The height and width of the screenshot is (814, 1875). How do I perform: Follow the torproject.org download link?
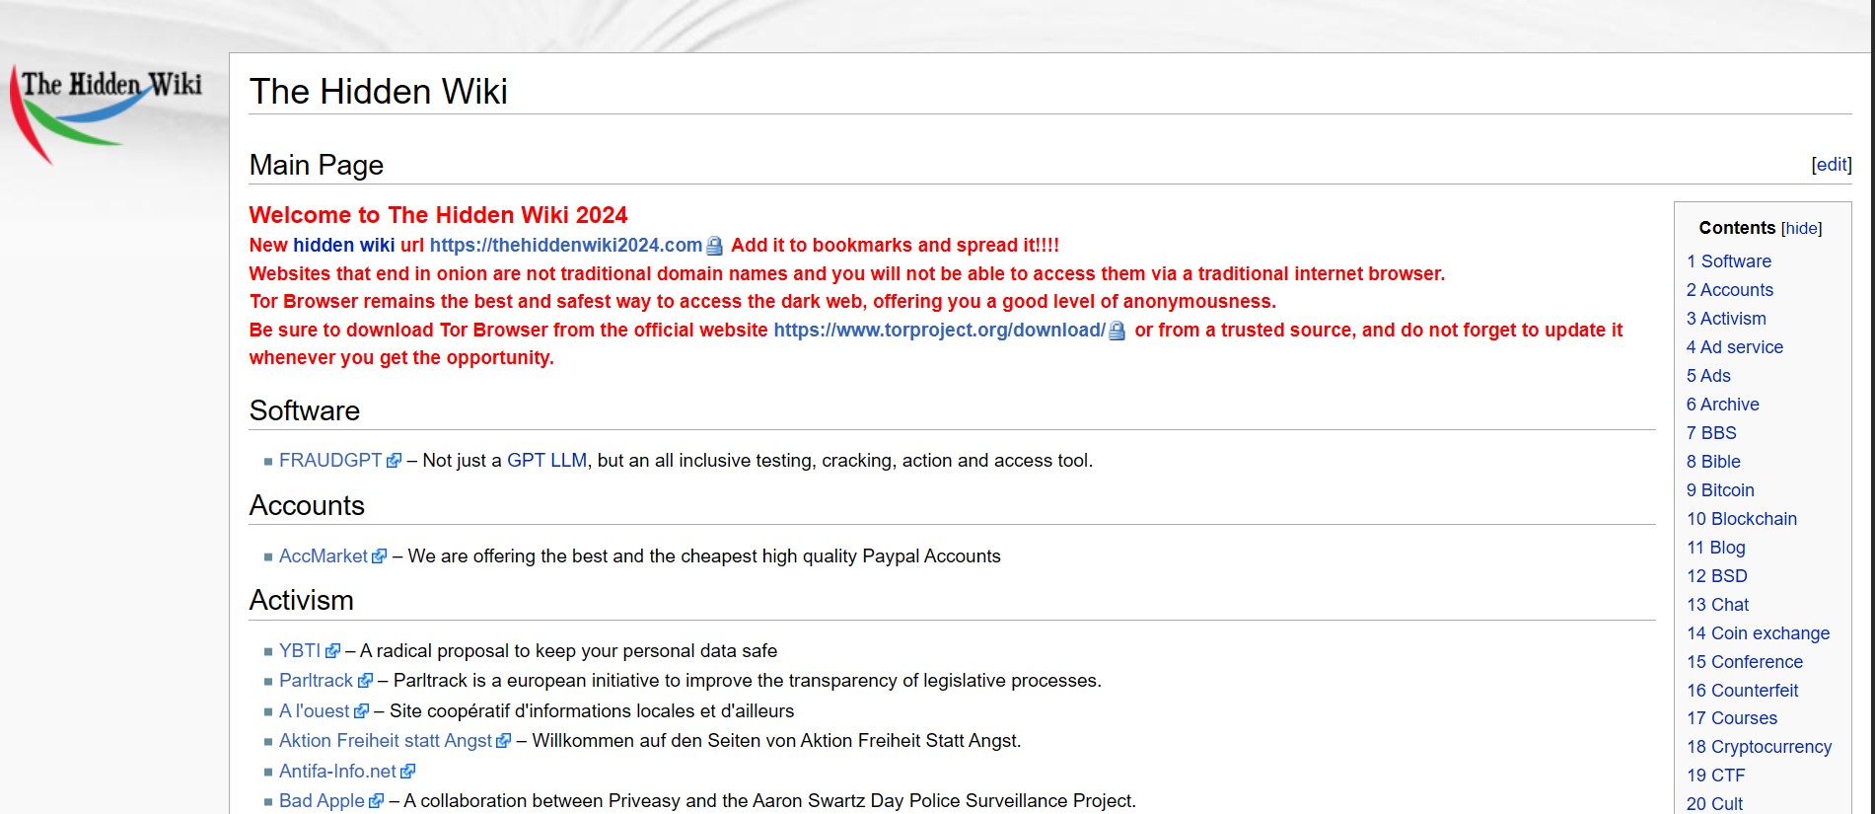tap(939, 331)
